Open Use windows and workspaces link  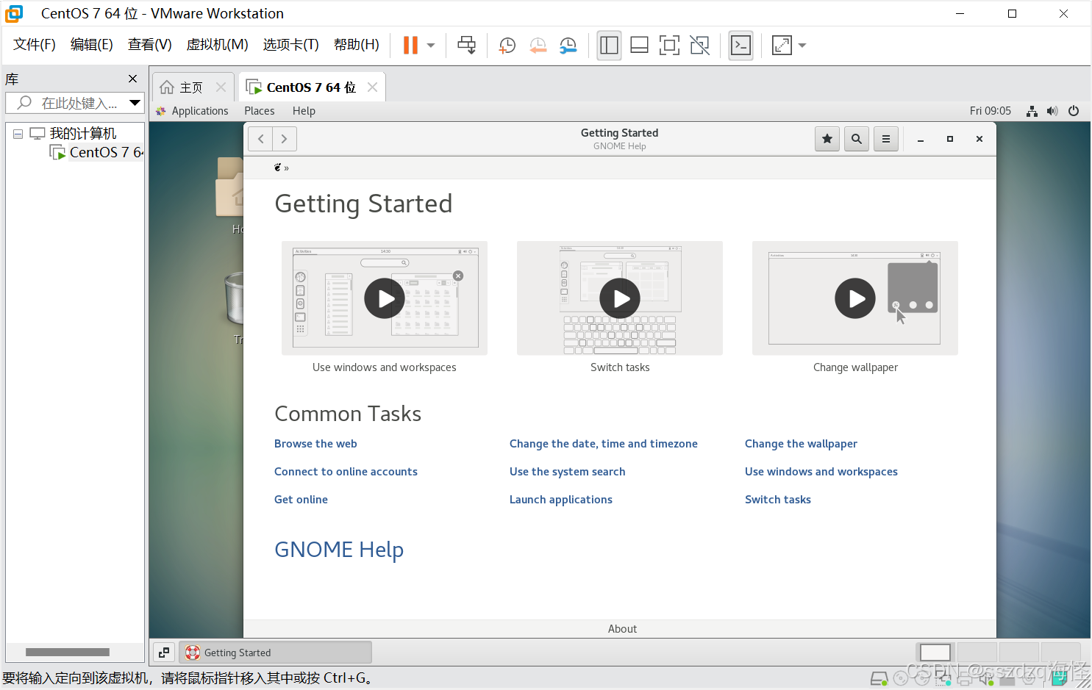pyautogui.click(x=821, y=472)
